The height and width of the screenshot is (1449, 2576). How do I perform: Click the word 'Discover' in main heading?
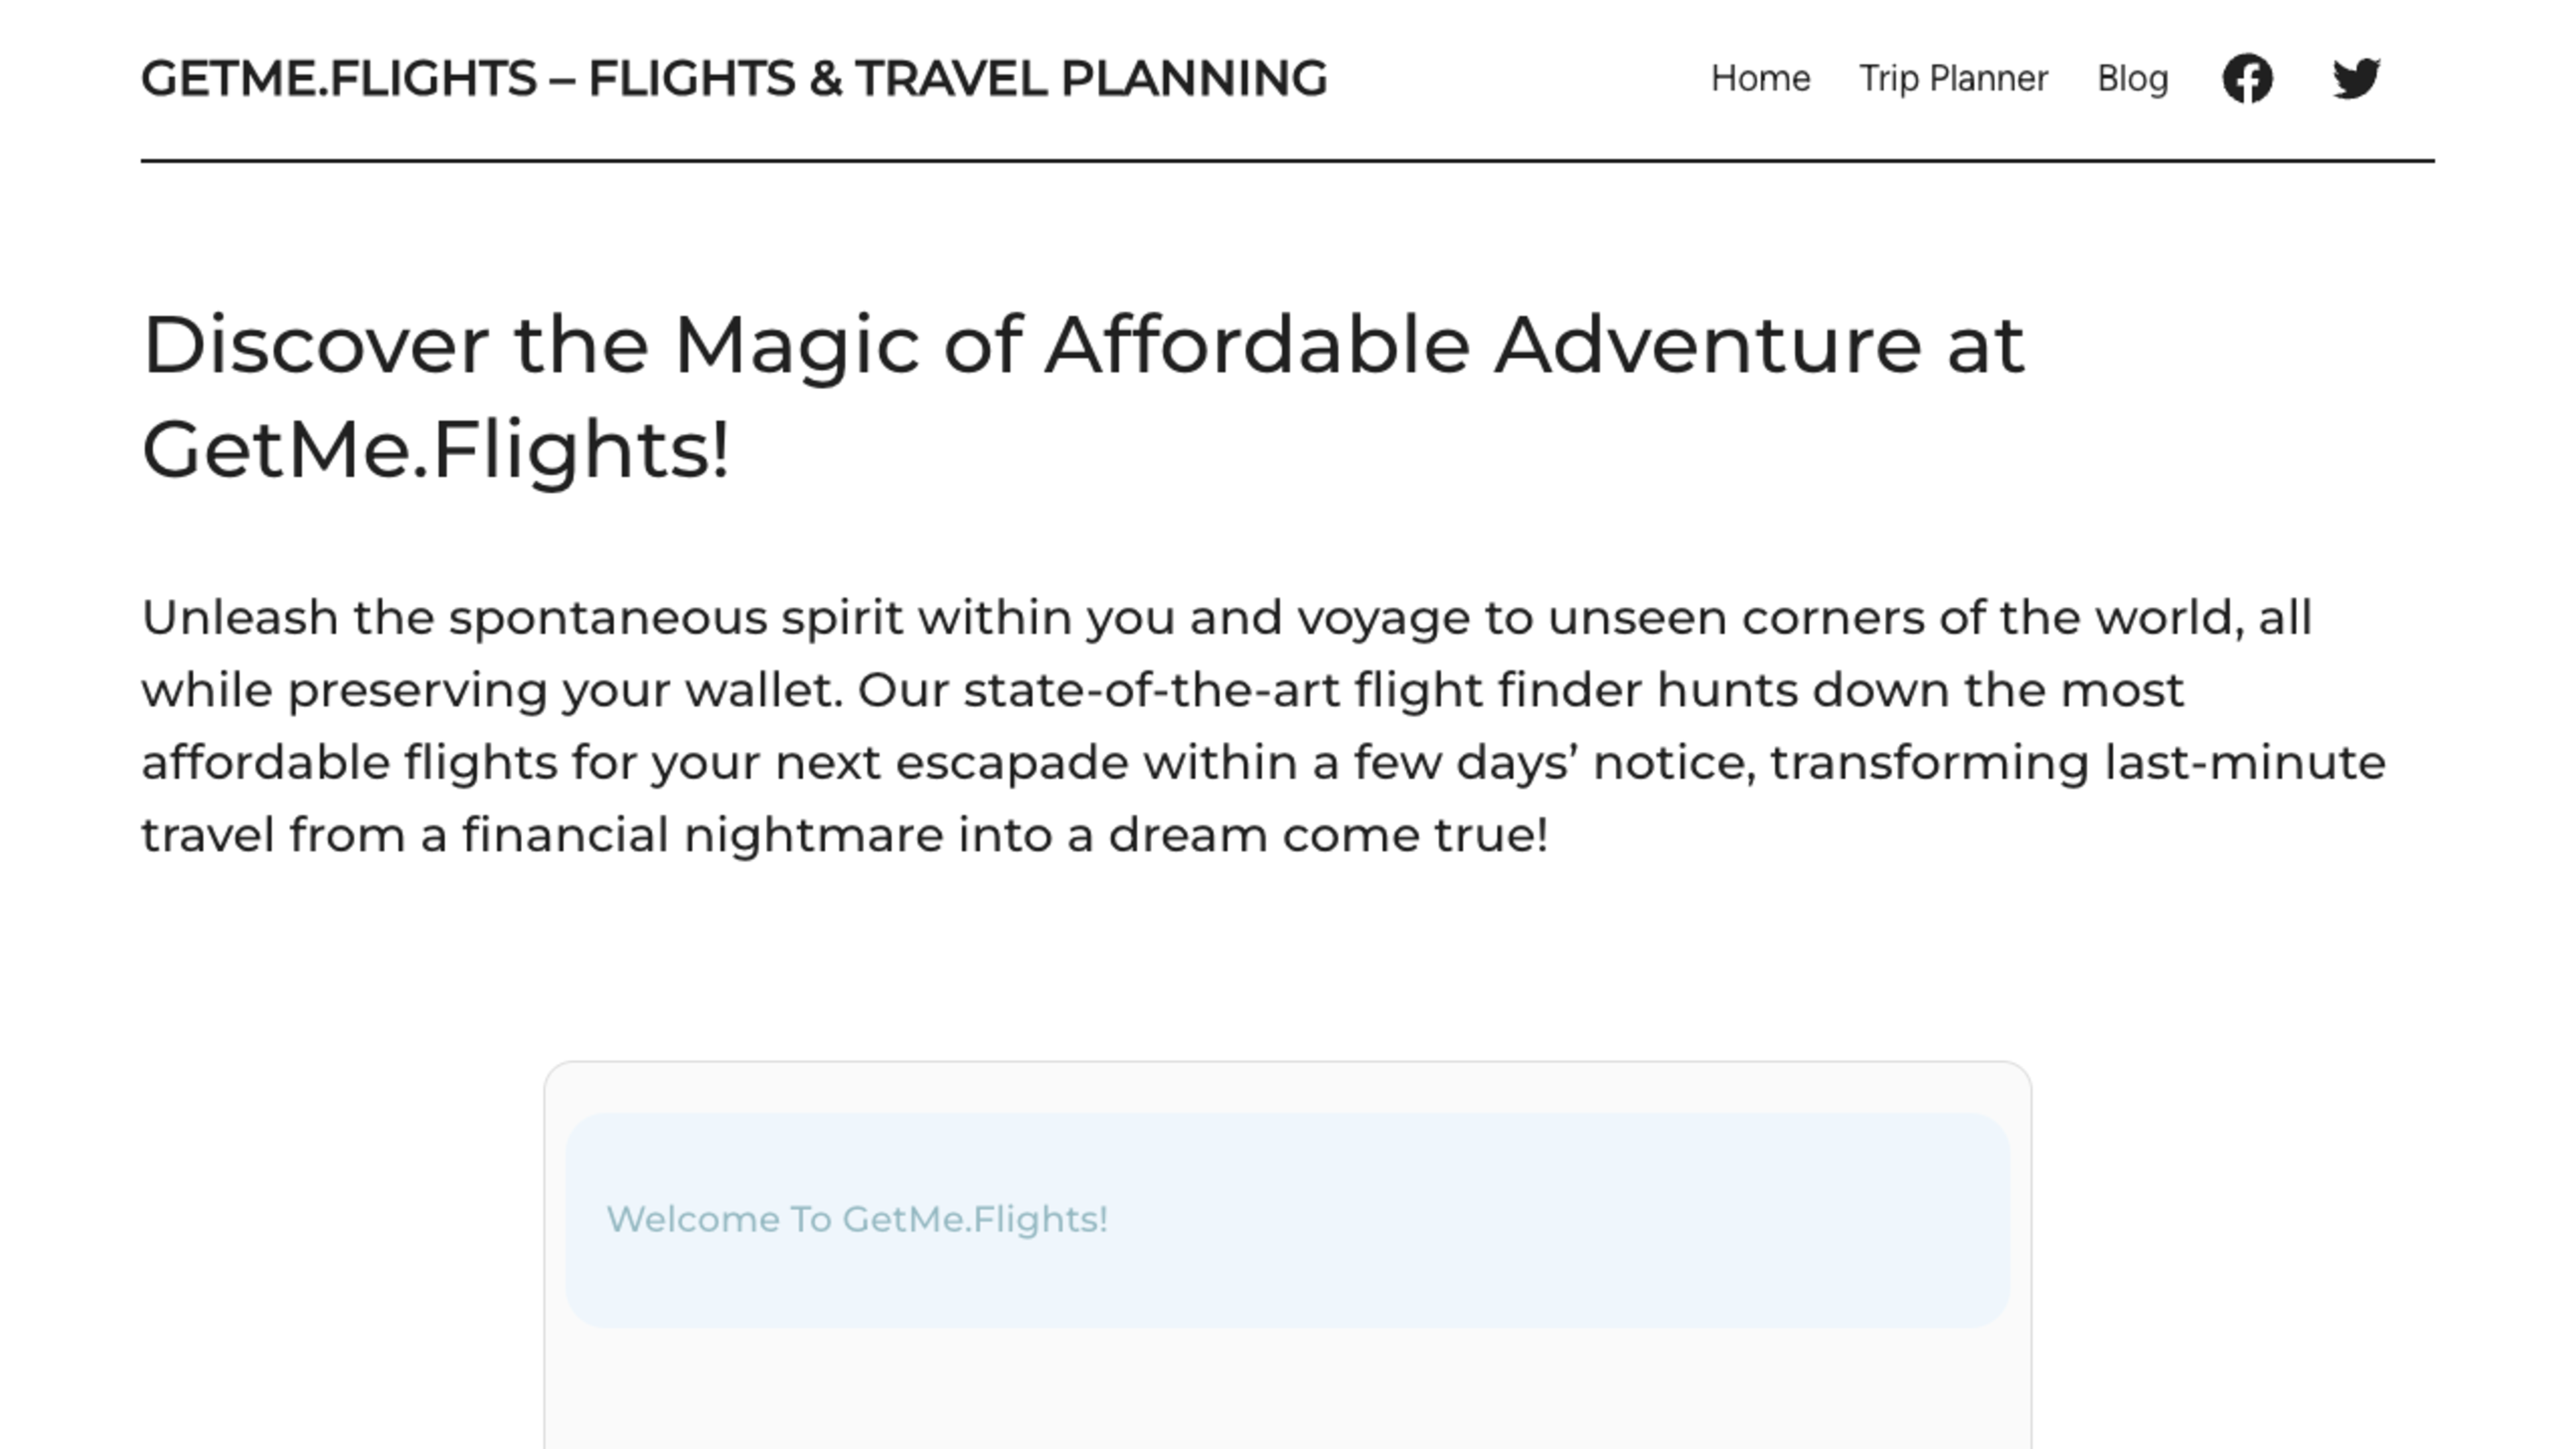click(315, 345)
